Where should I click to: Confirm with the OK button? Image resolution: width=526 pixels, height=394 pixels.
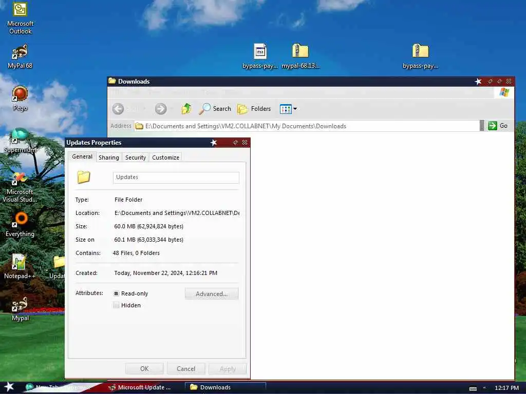pos(144,368)
